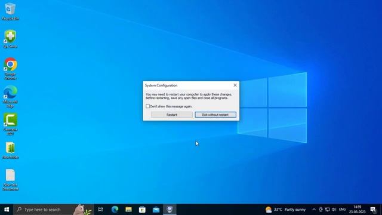Tick the Don't show this message again checkbox
The image size is (382, 215).
click(x=147, y=106)
